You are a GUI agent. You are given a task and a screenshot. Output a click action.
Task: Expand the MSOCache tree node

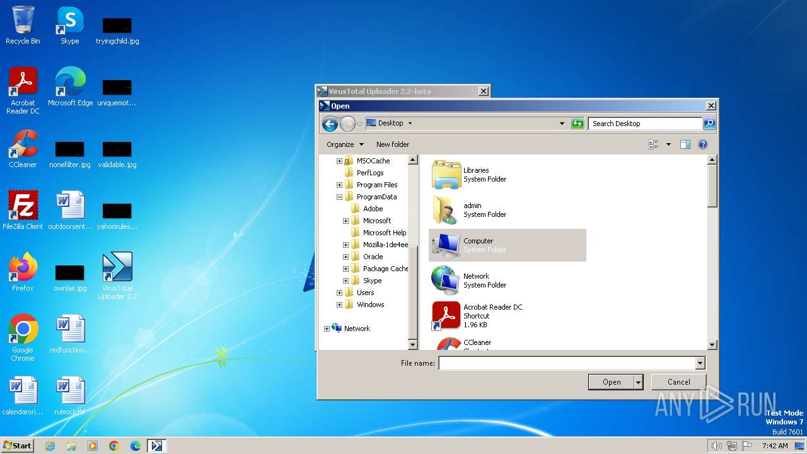(x=339, y=161)
